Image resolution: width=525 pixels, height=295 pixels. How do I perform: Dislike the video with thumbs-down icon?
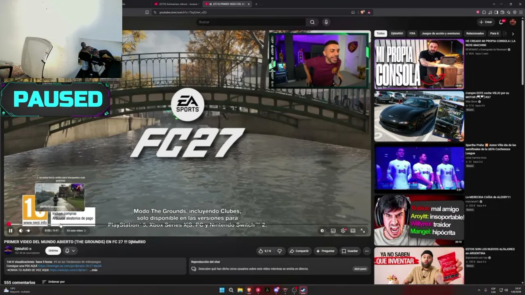pyautogui.click(x=280, y=251)
